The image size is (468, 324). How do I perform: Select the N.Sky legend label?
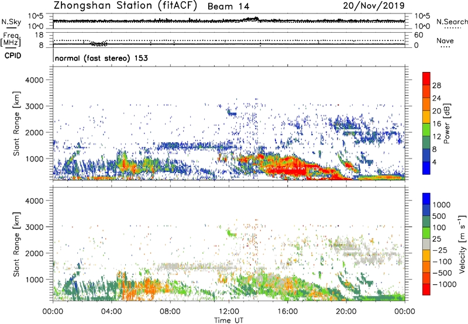[11, 22]
